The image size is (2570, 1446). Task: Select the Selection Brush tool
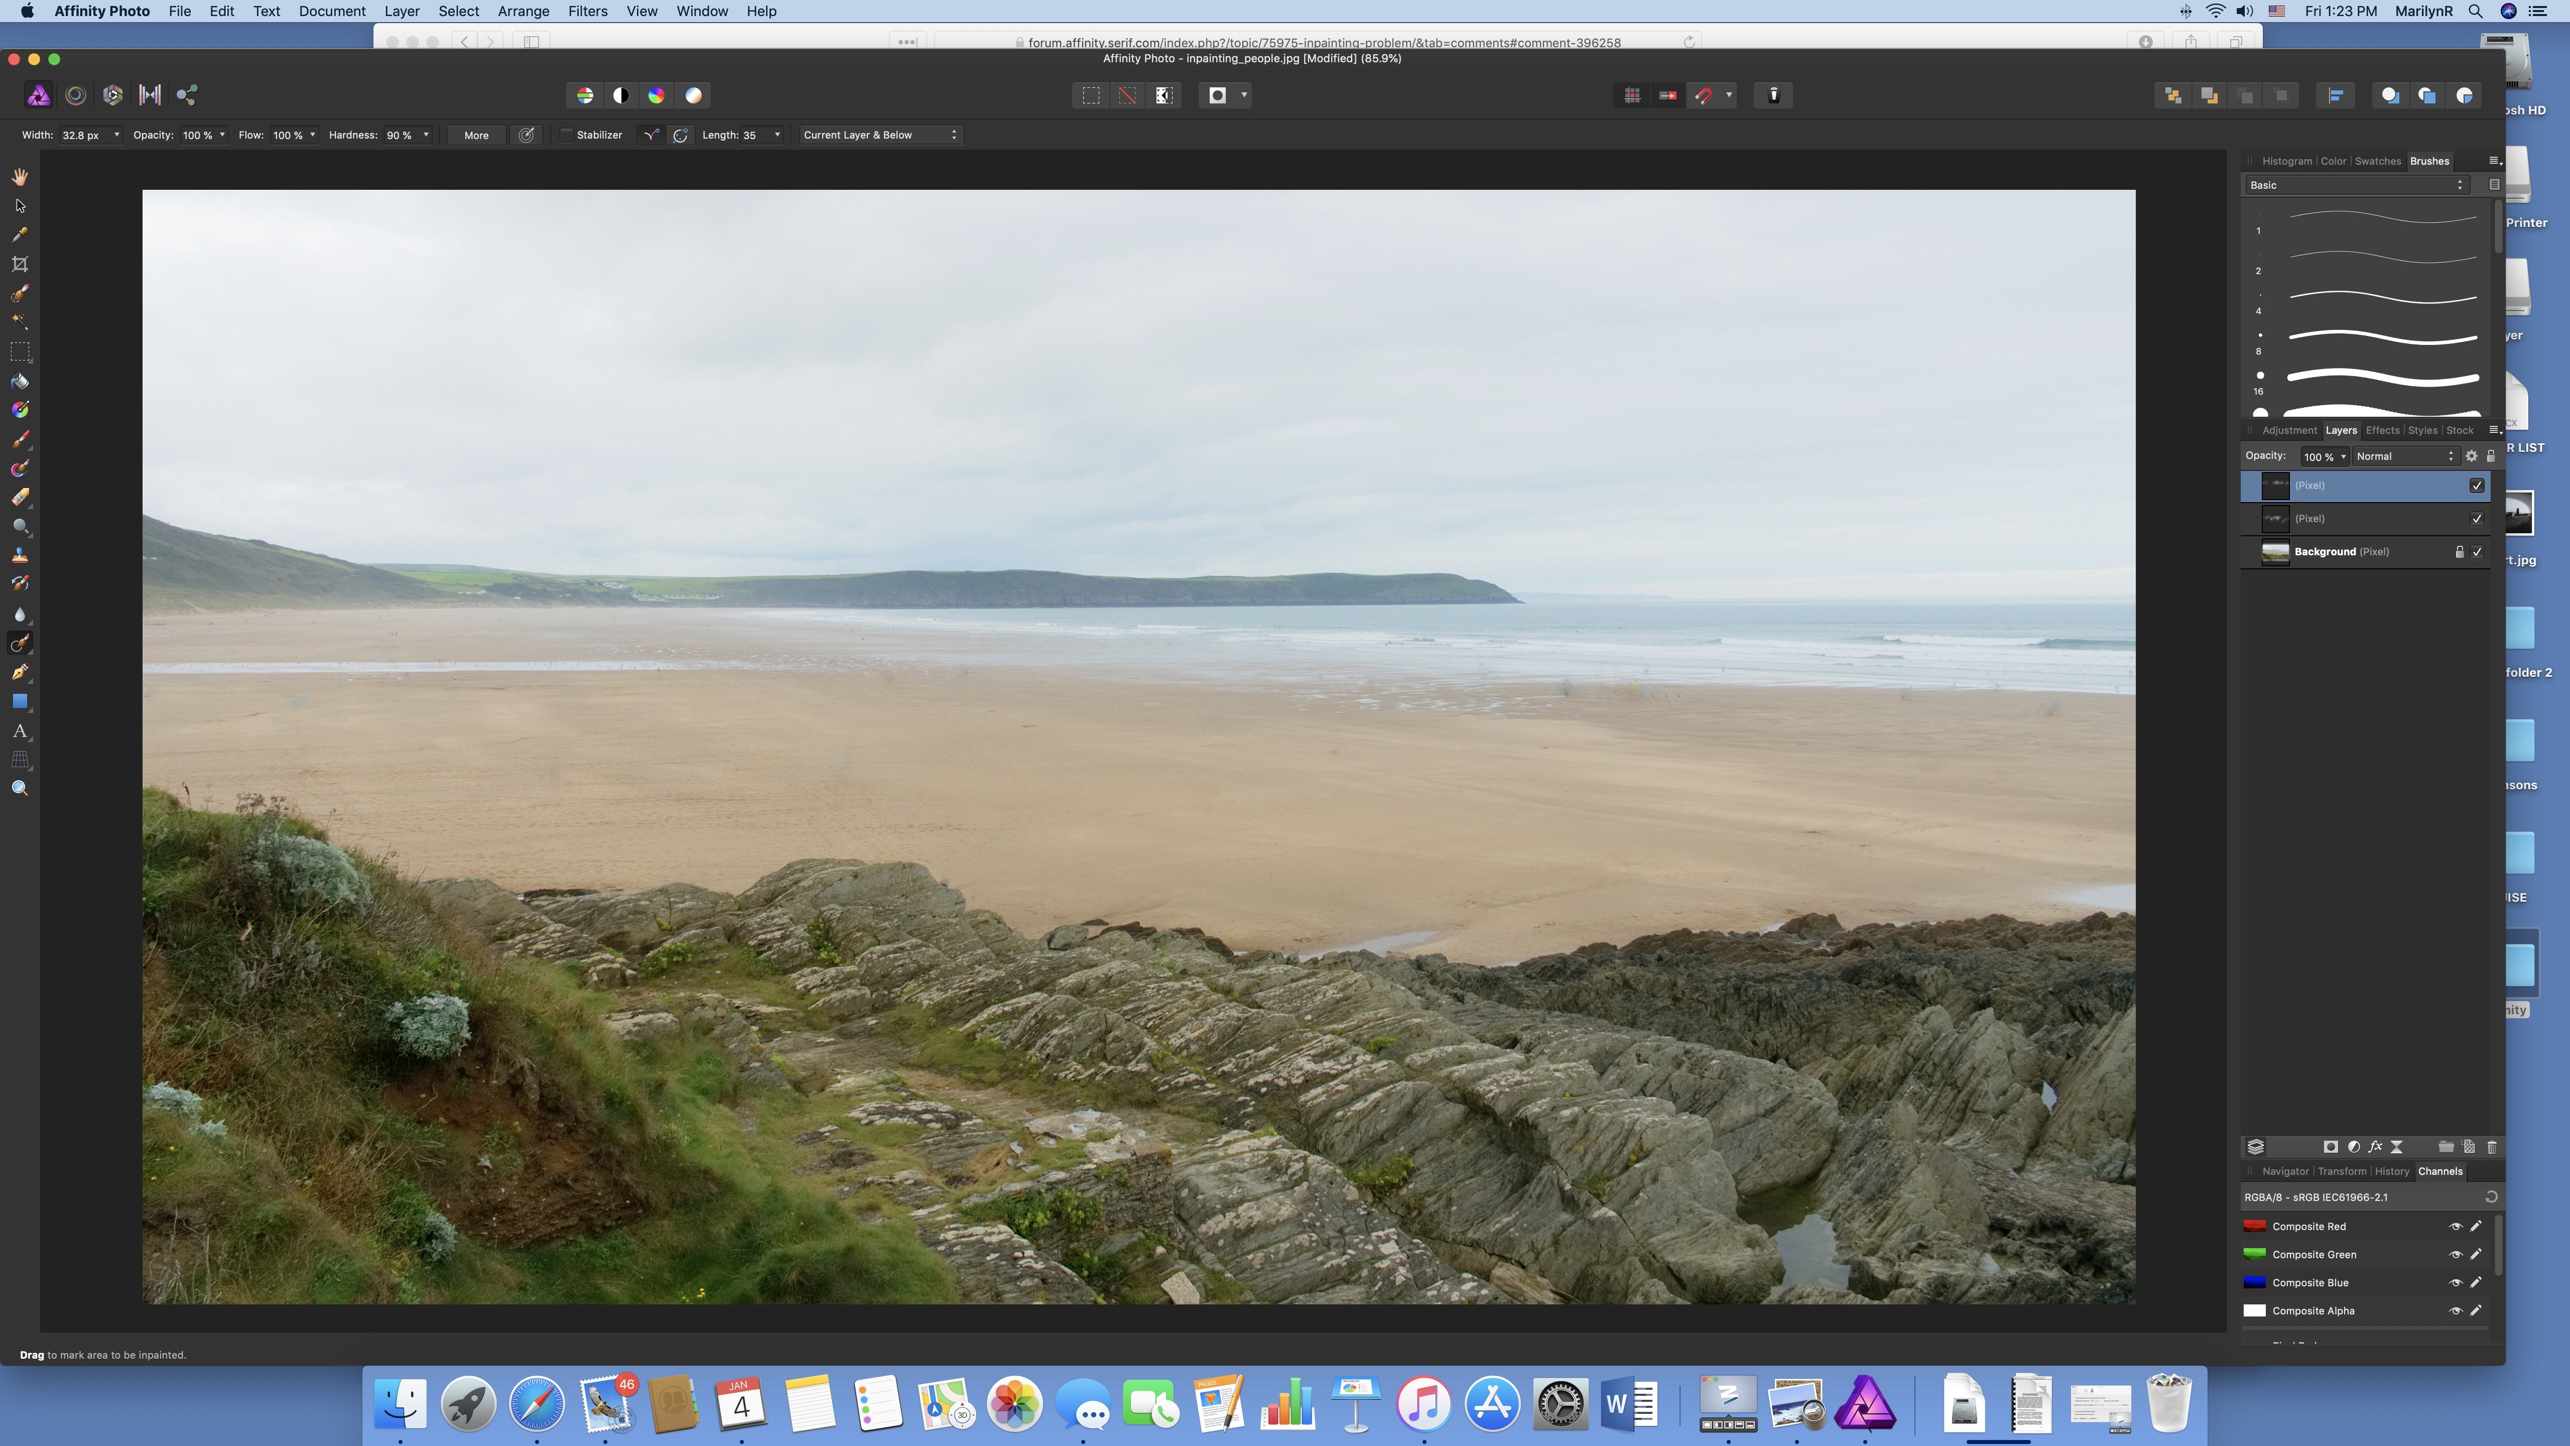click(20, 293)
